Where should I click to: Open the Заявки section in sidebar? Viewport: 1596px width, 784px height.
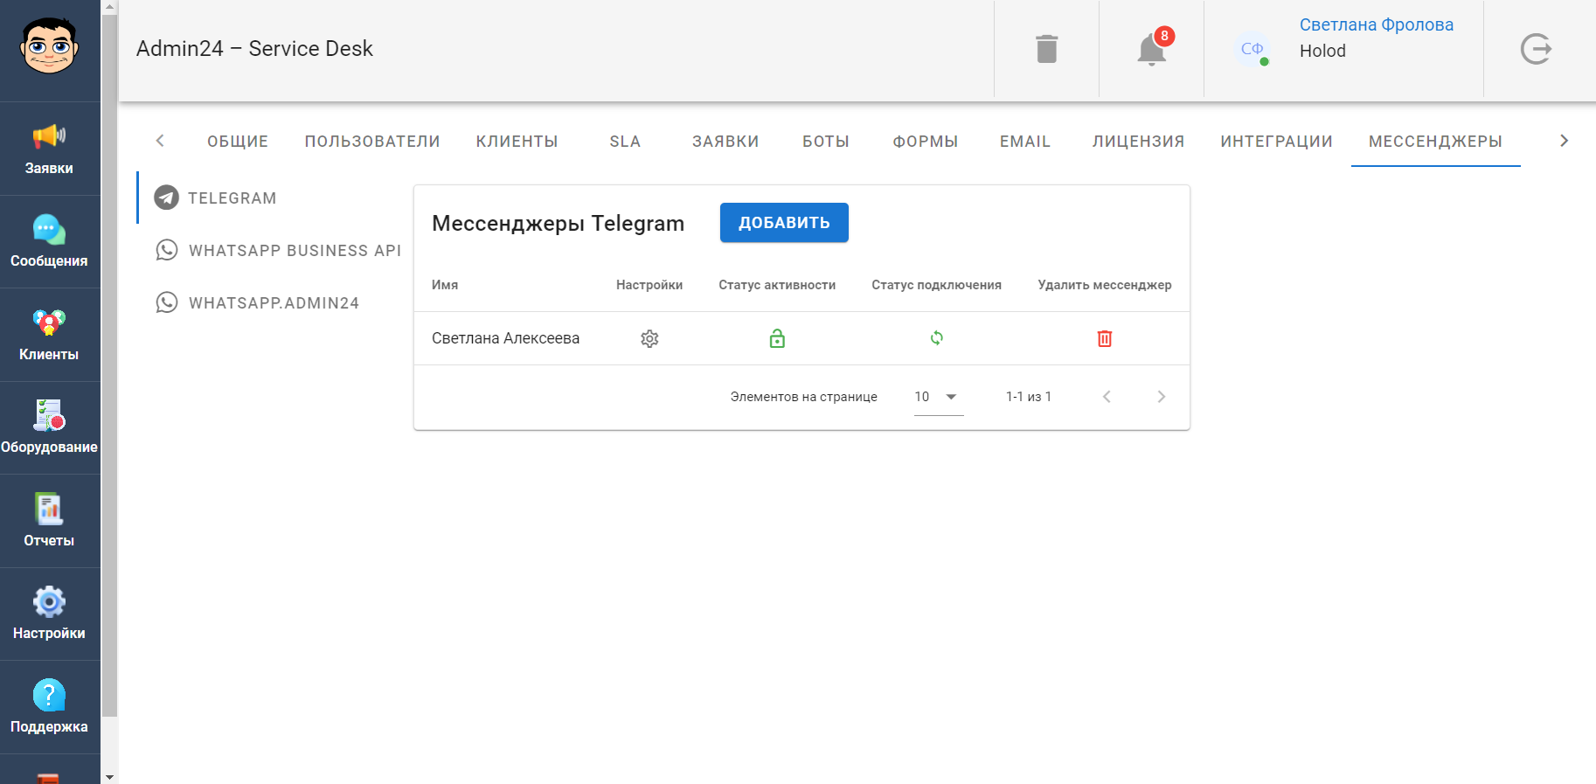[49, 149]
